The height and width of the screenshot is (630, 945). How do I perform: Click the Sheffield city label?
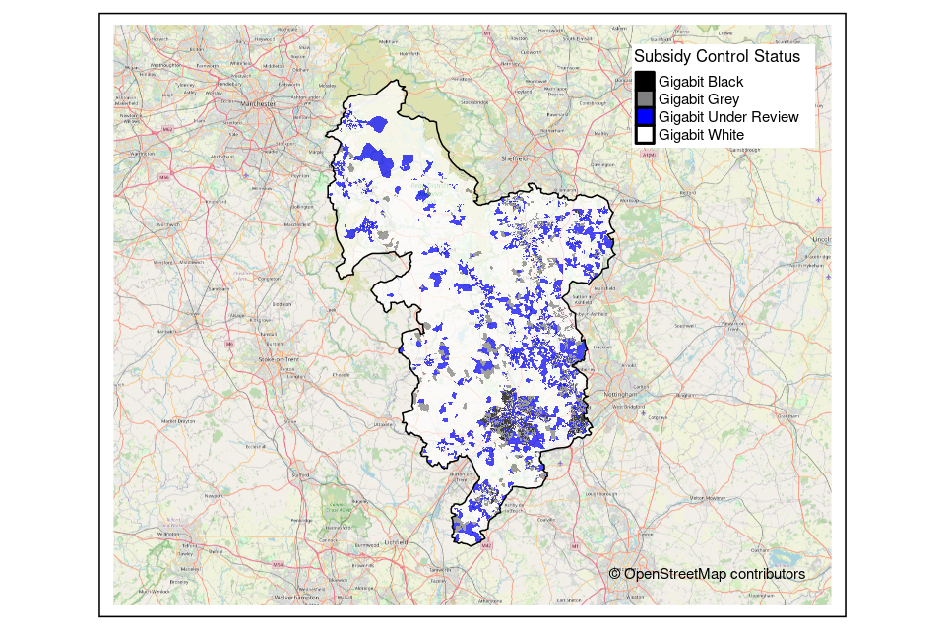coord(515,157)
